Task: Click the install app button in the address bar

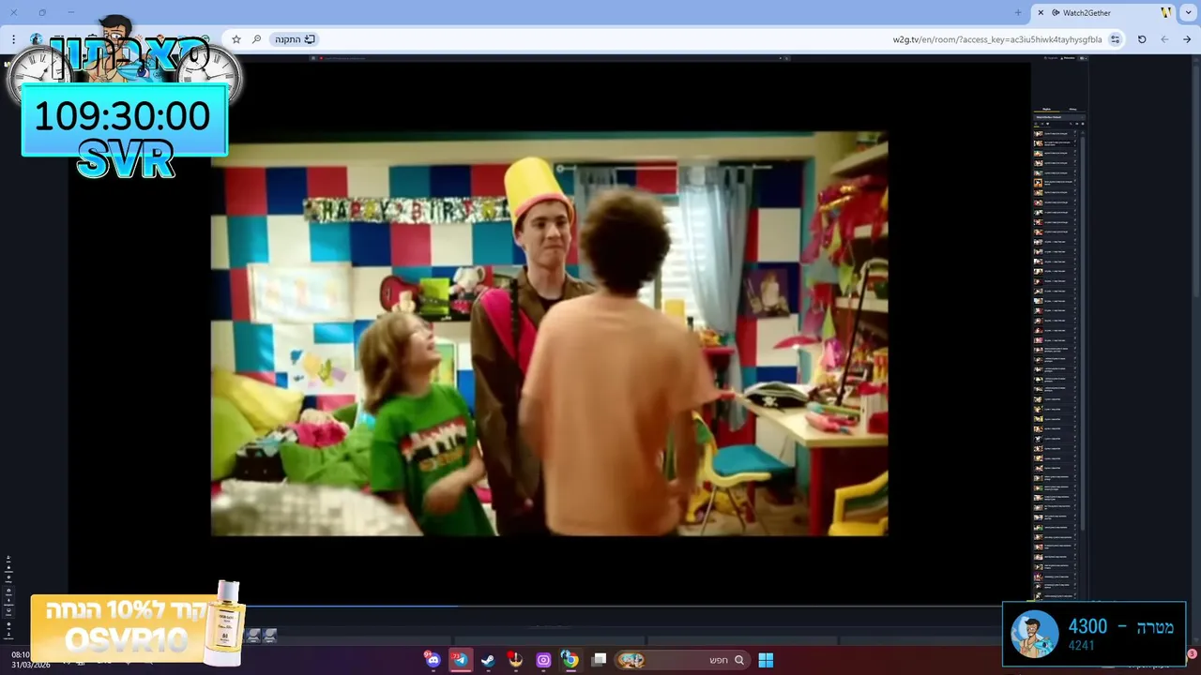Action: tap(295, 39)
